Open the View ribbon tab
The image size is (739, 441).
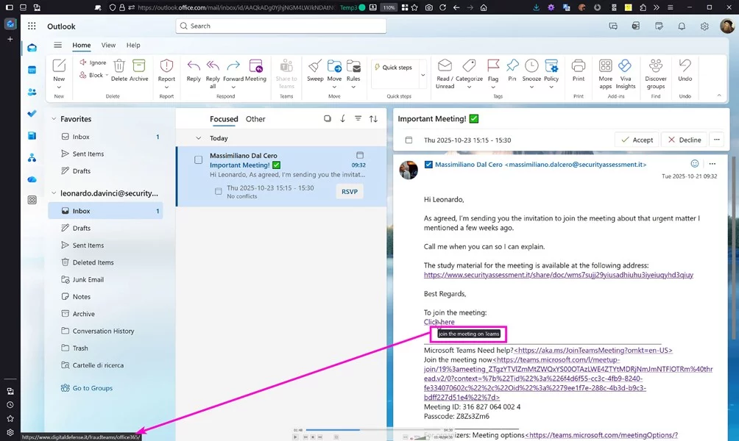pyautogui.click(x=108, y=46)
